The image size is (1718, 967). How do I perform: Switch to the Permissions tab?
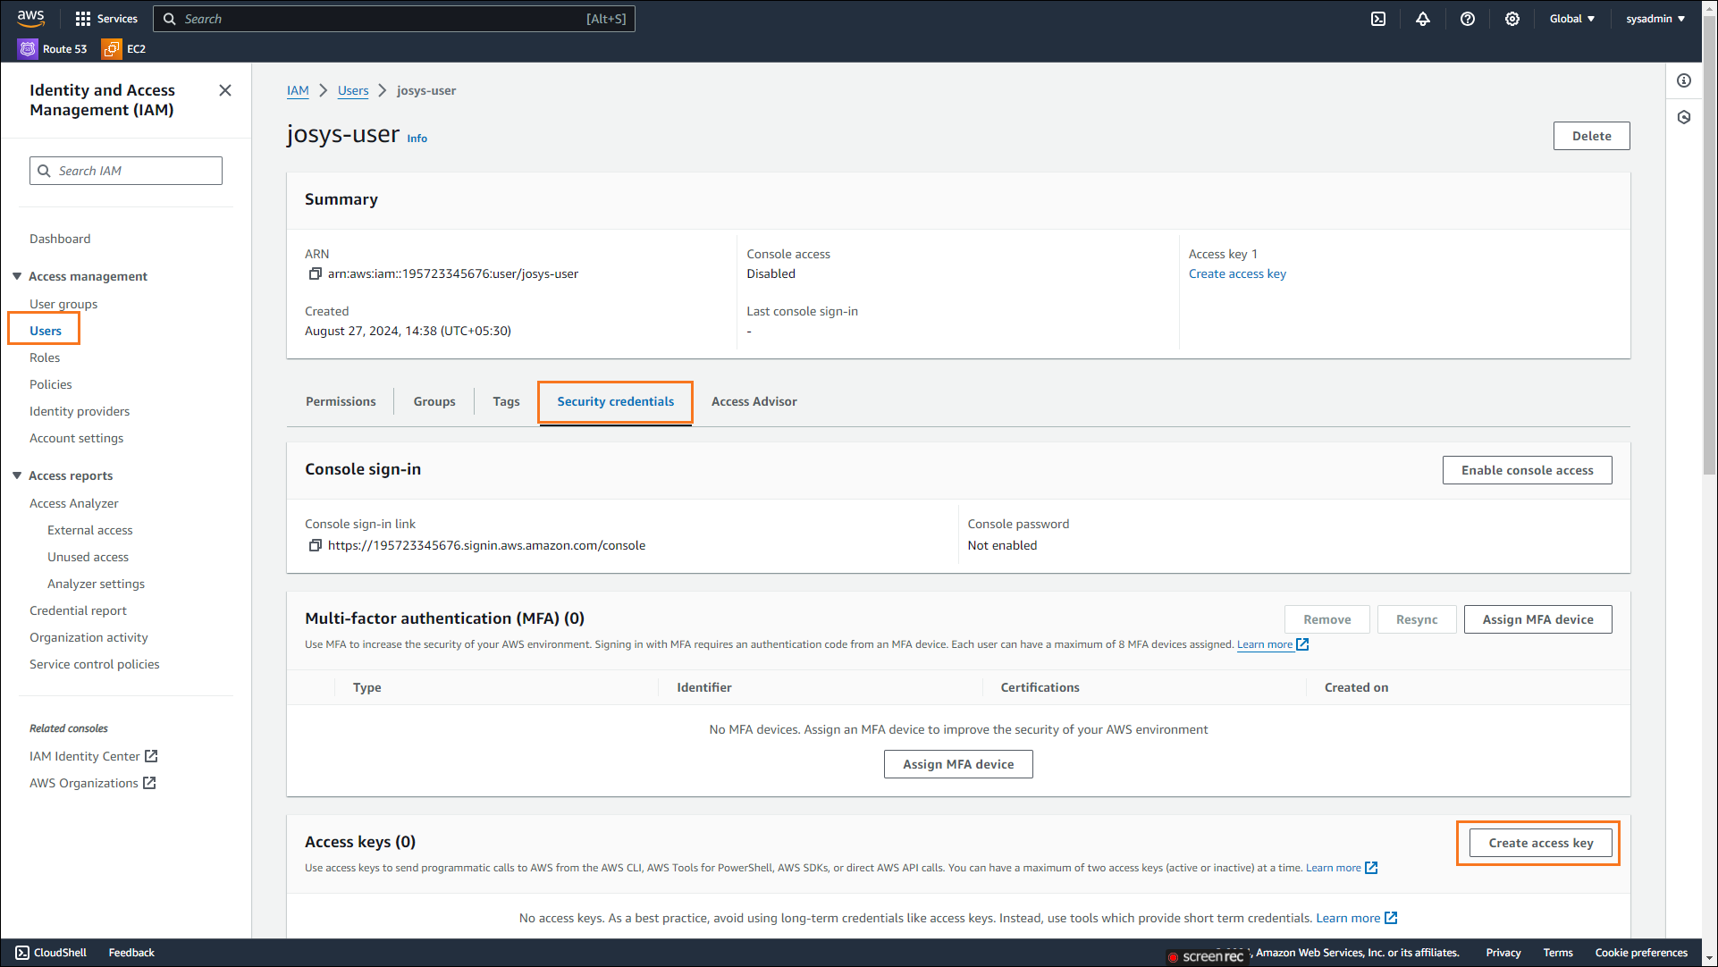coord(341,402)
